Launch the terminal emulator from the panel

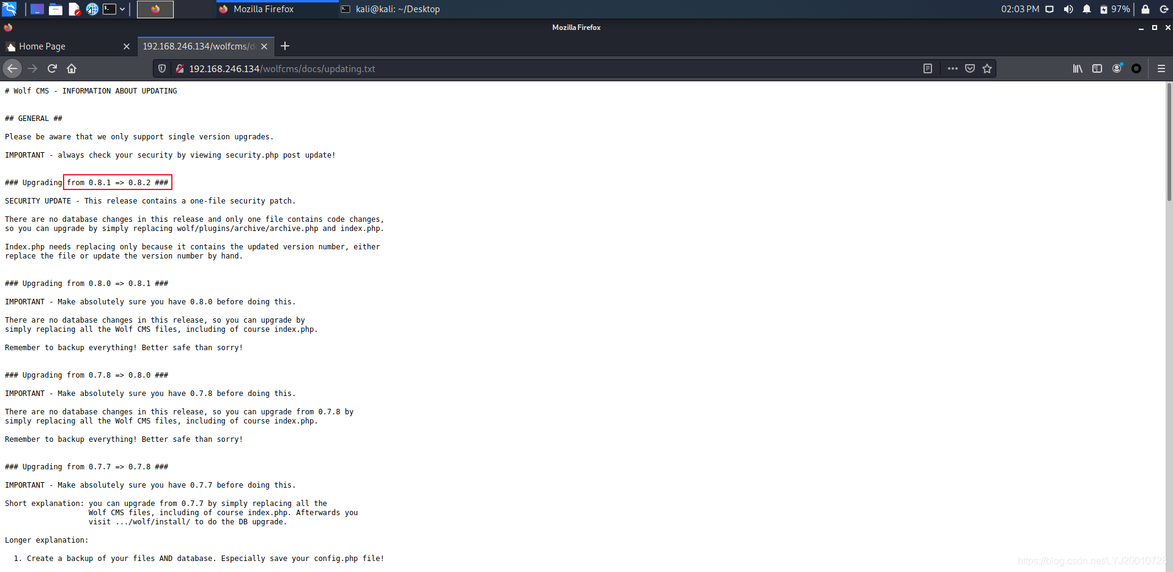click(109, 9)
